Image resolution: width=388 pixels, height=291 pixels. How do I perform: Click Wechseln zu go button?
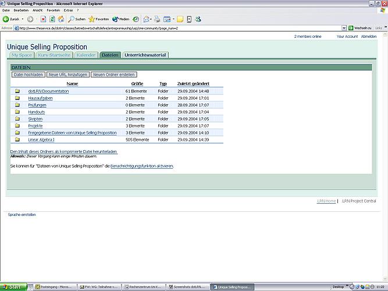[x=360, y=28]
